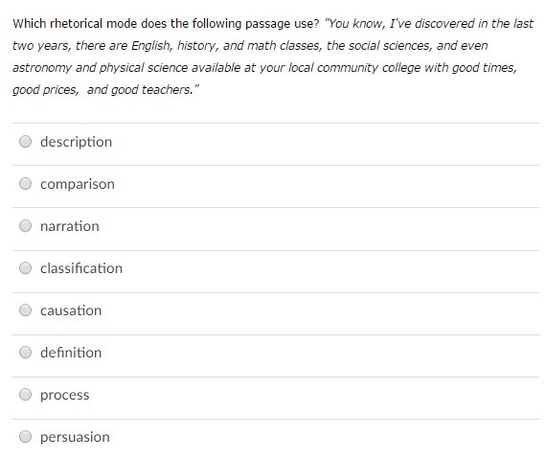Click the italic passage mentioning community college
The height and width of the screenshot is (459, 546).
264,68
